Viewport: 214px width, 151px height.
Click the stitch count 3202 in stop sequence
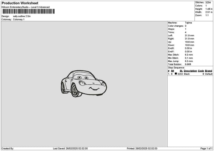coord(180,74)
